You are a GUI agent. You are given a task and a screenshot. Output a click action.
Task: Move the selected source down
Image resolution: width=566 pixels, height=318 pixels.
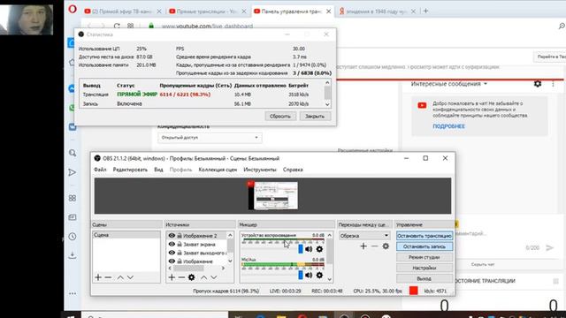click(x=214, y=277)
